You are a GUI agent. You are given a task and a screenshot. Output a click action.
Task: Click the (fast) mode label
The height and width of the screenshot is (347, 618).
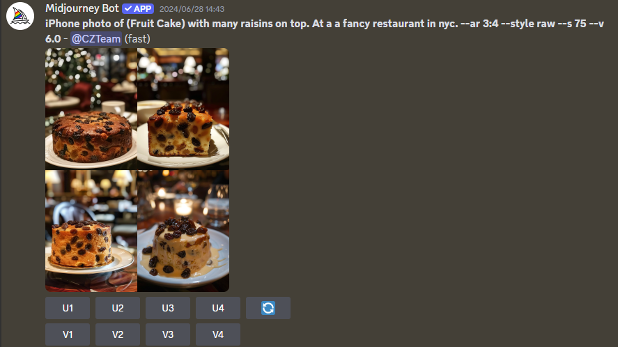tap(137, 38)
